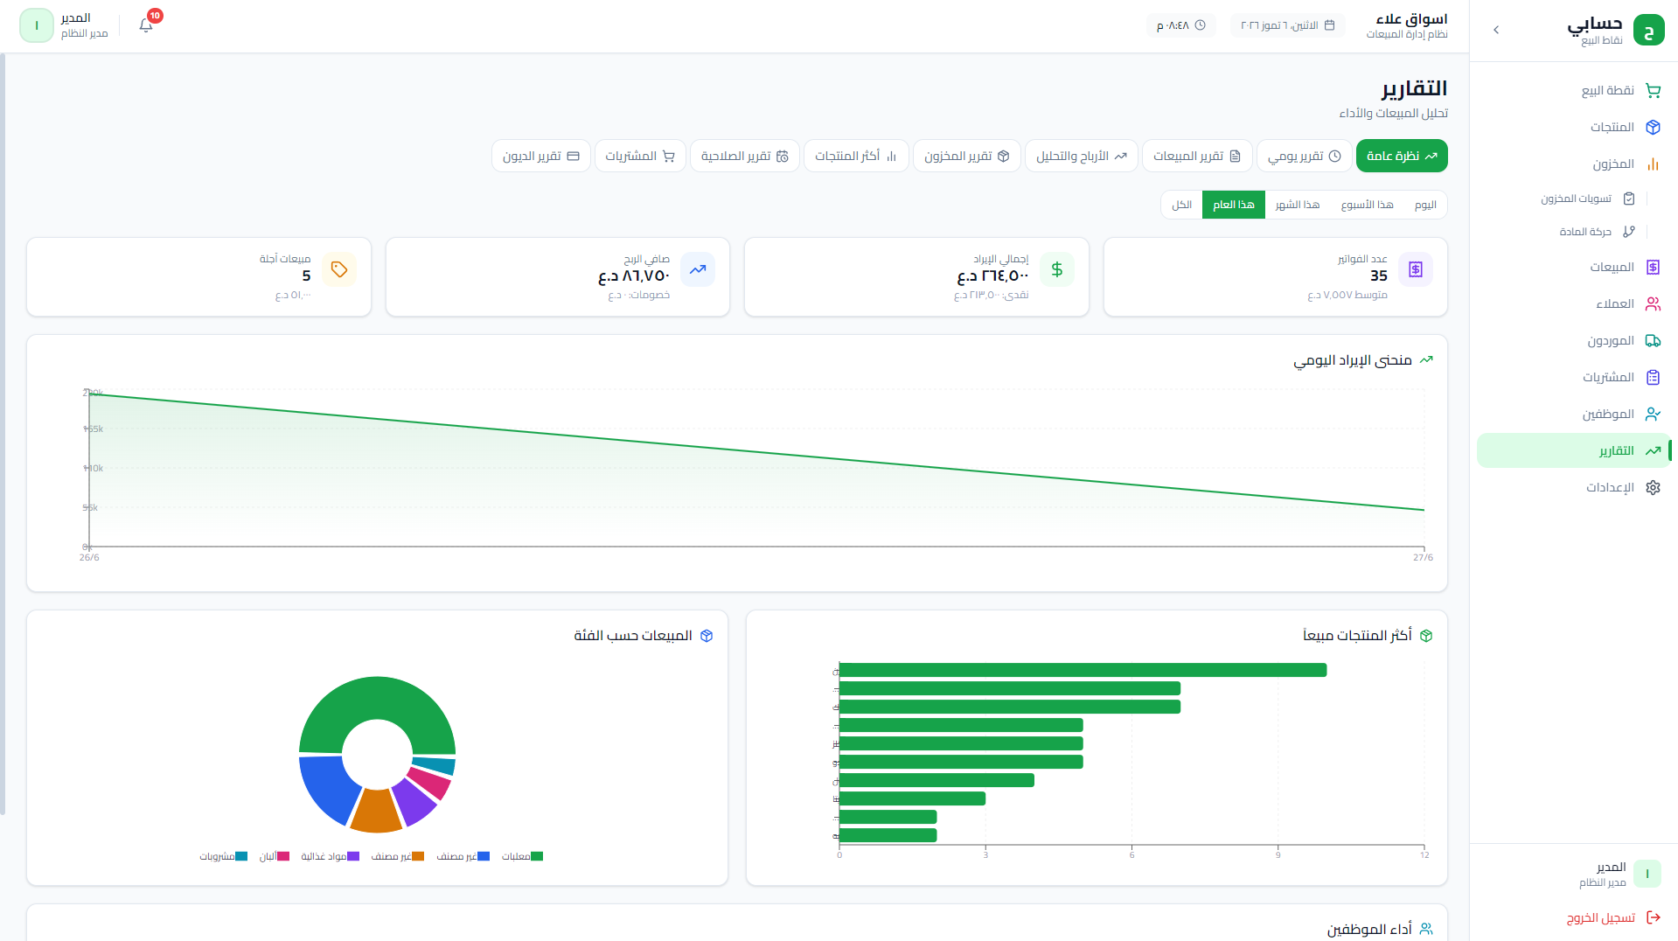The height and width of the screenshot is (941, 1678).
Task: Click the green حسابي logo icon
Action: [x=1649, y=29]
